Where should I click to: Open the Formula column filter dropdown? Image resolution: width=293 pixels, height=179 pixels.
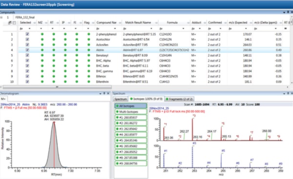coord(183,29)
